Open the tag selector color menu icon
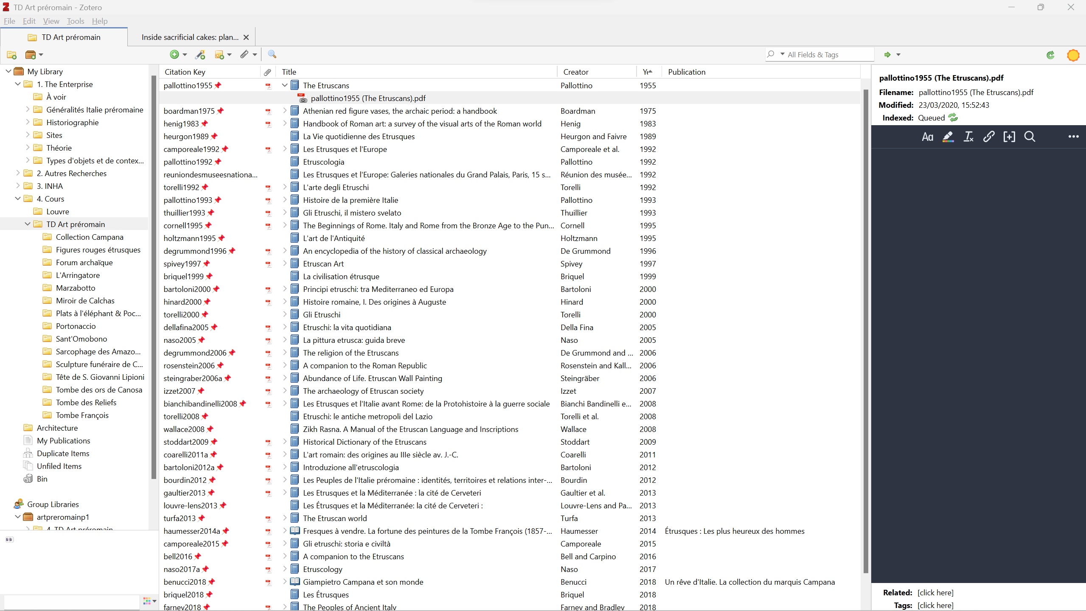 click(150, 601)
